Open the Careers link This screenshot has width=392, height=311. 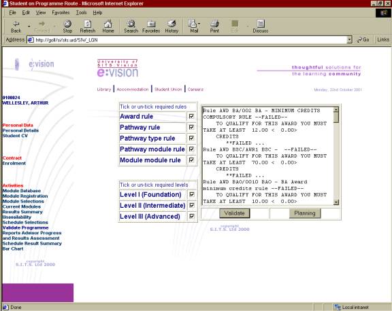[x=195, y=89]
